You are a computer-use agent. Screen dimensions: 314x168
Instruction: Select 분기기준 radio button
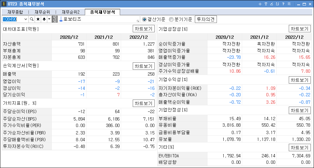(x=171, y=19)
